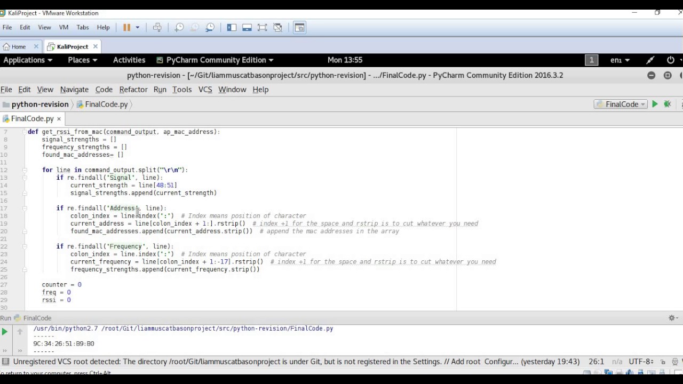Screen dimensions: 683x384
Task: Click the Run panel up-arrow icon
Action: 20,332
